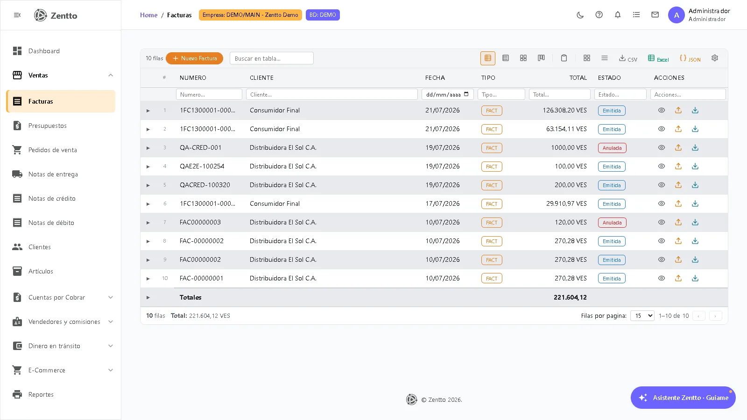View invoice FAC-00000002 with eye icon
747x420 pixels.
point(662,241)
